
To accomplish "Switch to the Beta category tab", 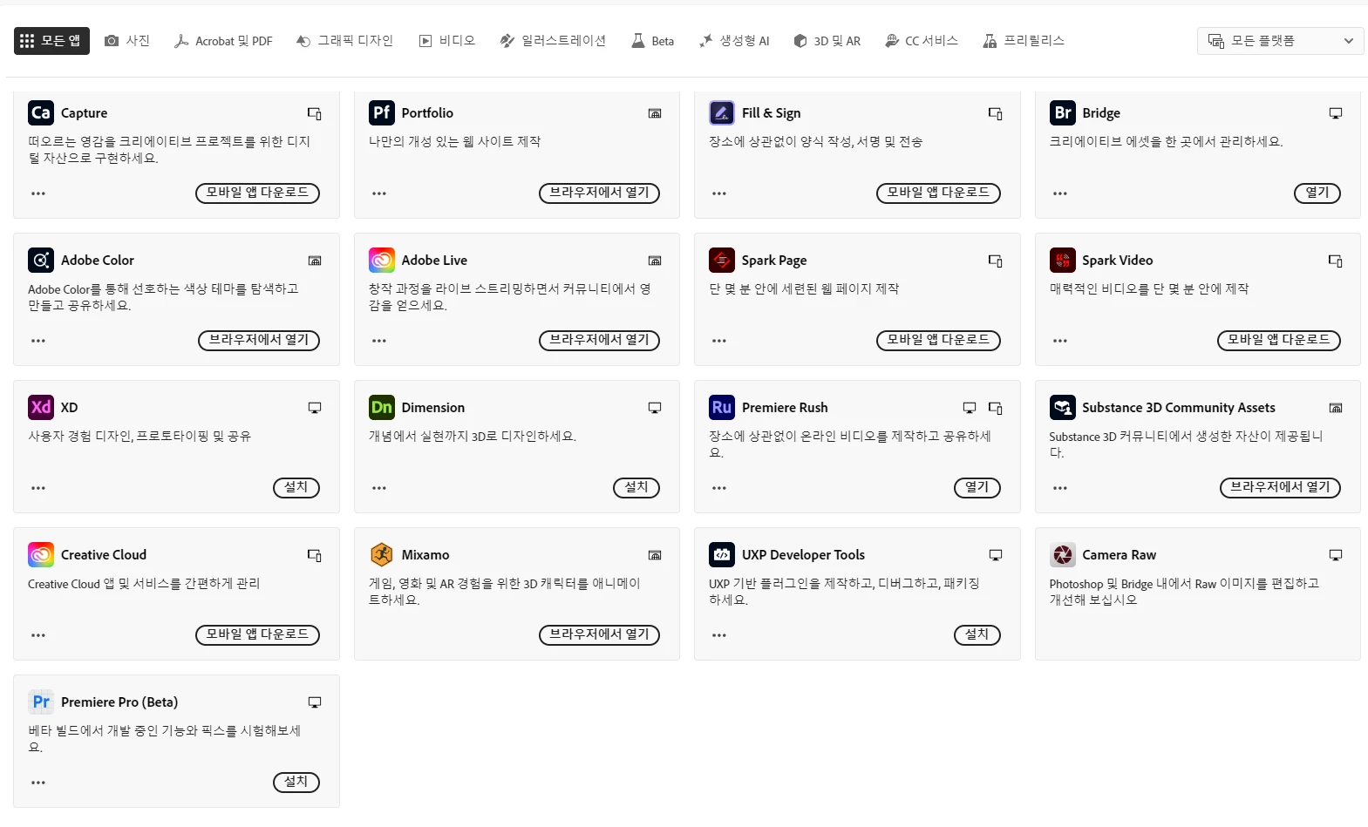I will [653, 41].
